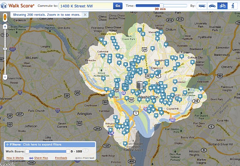Click the left Walk Score range handle
This screenshot has height=166, width=240.
(27, 152)
